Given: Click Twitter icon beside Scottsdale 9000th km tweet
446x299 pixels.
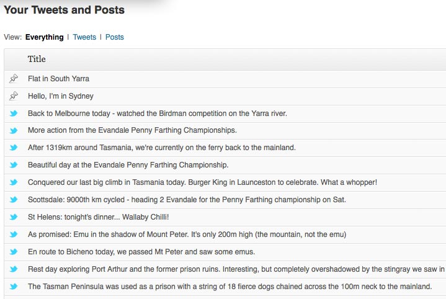Looking at the screenshot, I should point(14,200).
